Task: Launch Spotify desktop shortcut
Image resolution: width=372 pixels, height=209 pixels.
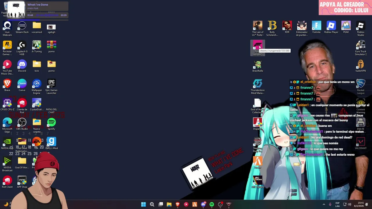Action: pyautogui.click(x=51, y=124)
